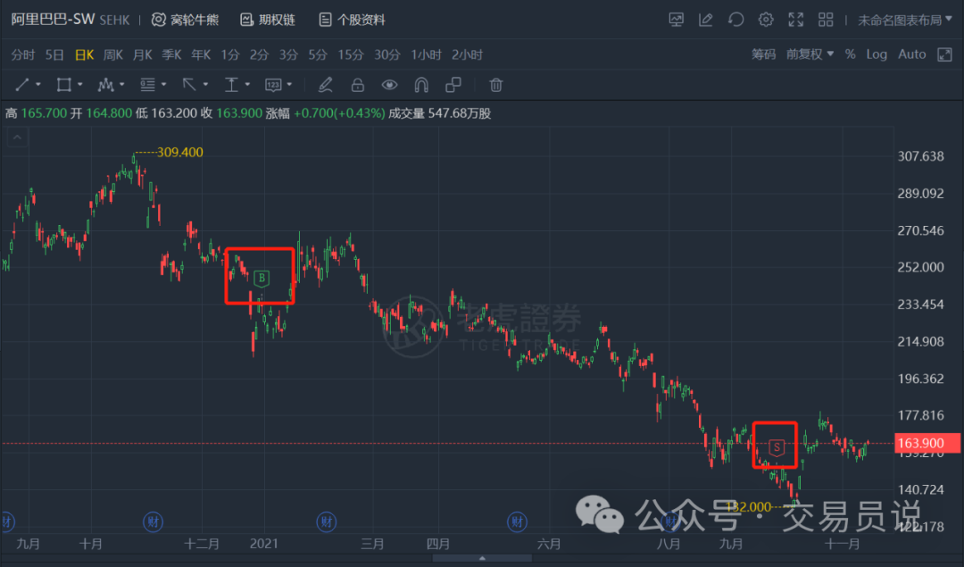This screenshot has width=964, height=567.
Task: Click the magnet snap tool icon
Action: tap(420, 85)
